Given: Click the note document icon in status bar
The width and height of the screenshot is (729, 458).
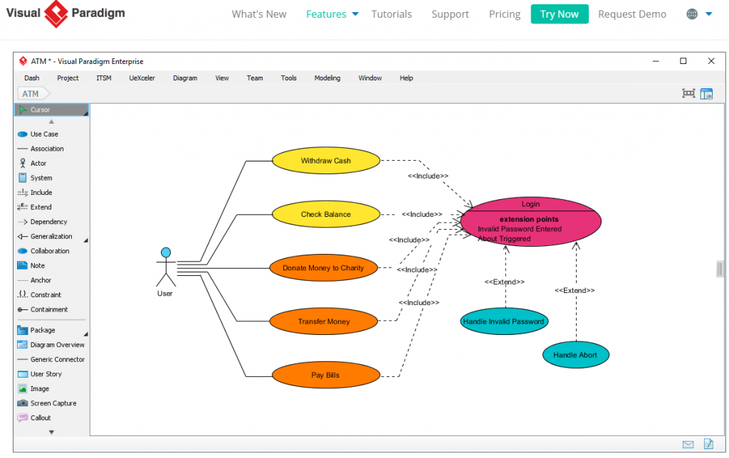Looking at the screenshot, I should coord(708,444).
